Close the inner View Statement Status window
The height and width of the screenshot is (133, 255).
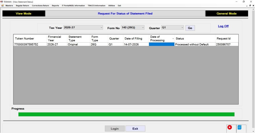(253, 6)
